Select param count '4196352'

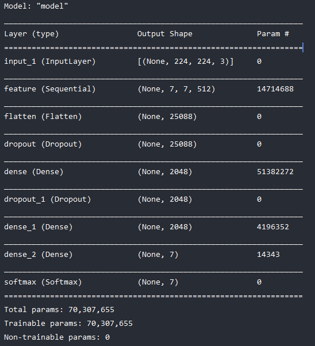tap(273, 227)
